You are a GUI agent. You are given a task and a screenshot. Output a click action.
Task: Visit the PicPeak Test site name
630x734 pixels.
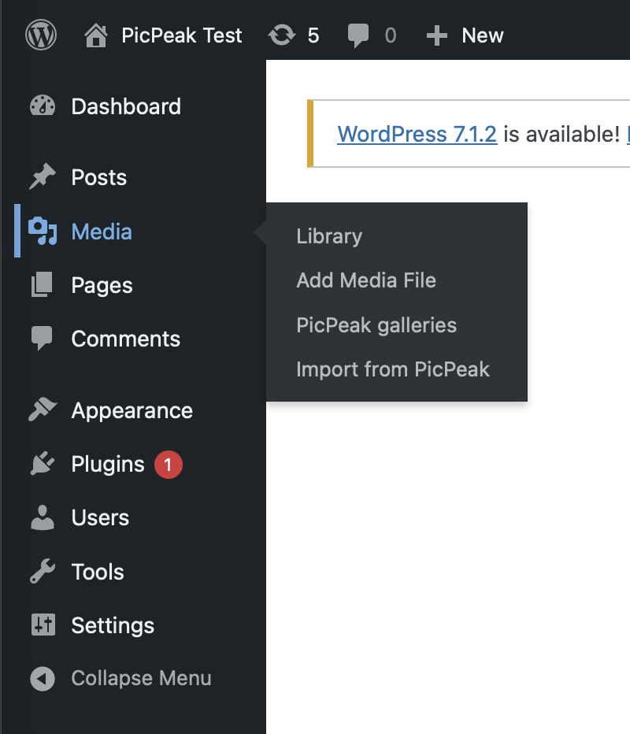[182, 35]
